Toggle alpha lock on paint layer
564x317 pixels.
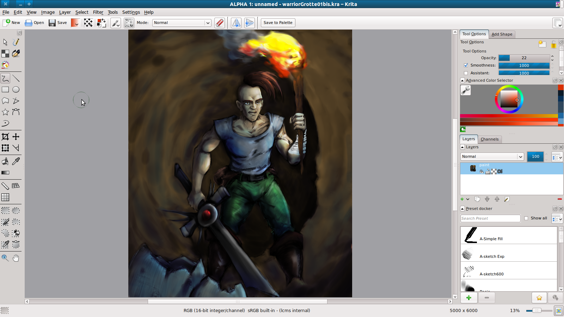click(x=494, y=172)
